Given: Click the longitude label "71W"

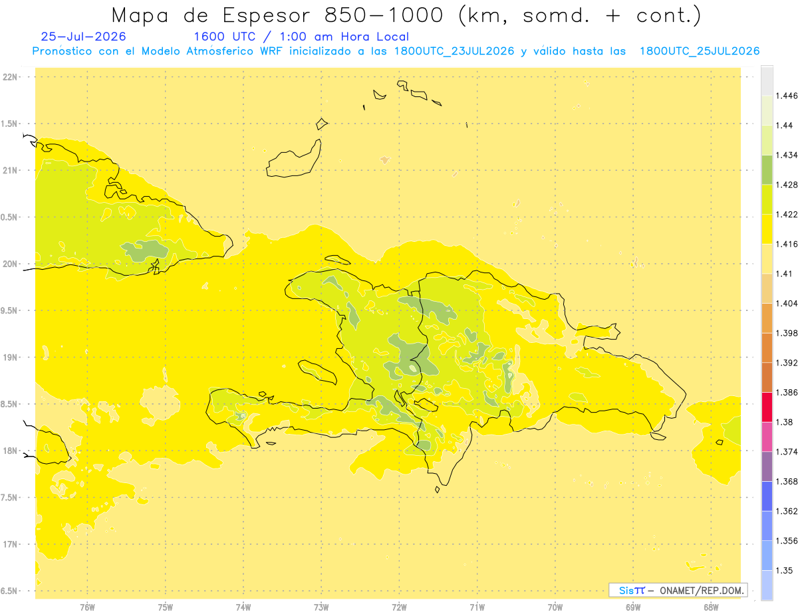Looking at the screenshot, I should click(x=477, y=607).
